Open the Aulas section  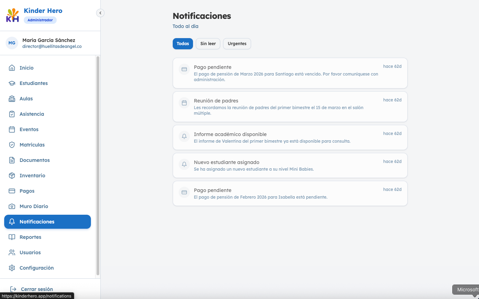48,99
